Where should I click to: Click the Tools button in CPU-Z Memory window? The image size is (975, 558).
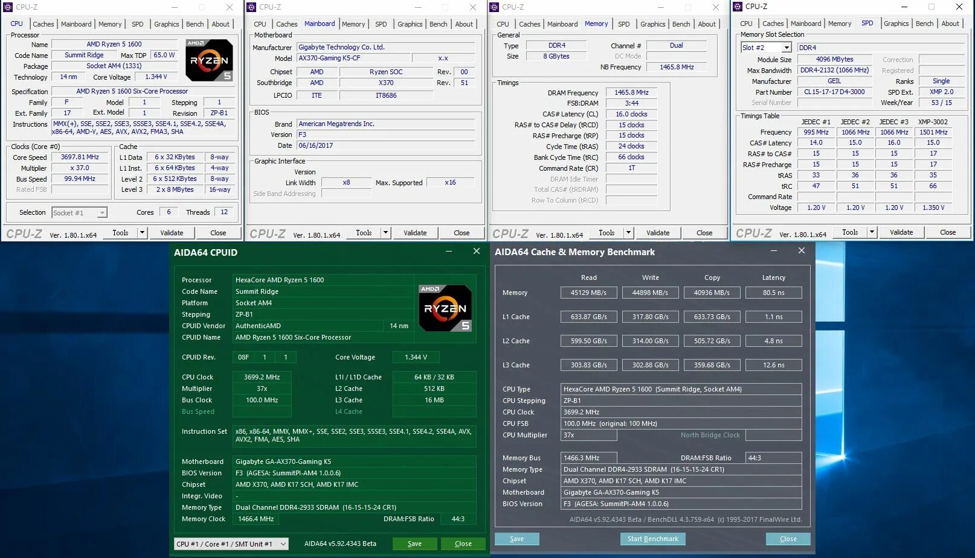[607, 233]
